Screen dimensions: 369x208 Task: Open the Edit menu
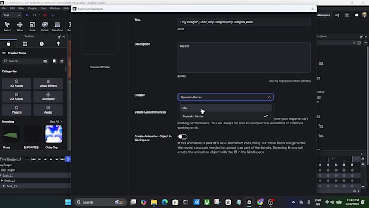point(12,8)
